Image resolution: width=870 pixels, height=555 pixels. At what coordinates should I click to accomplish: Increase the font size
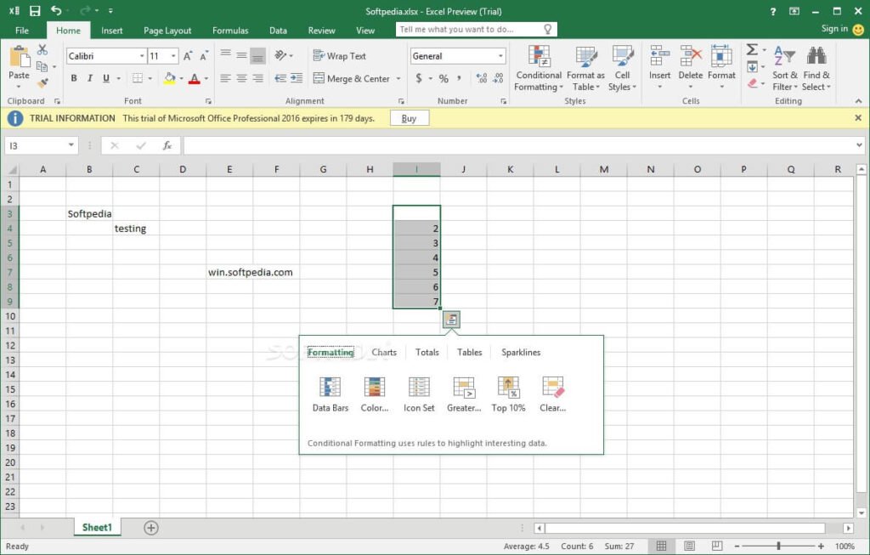point(188,56)
